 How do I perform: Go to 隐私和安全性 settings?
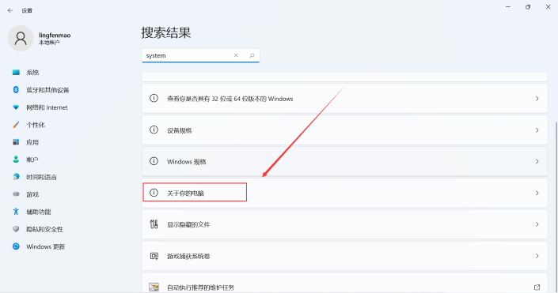[45, 230]
